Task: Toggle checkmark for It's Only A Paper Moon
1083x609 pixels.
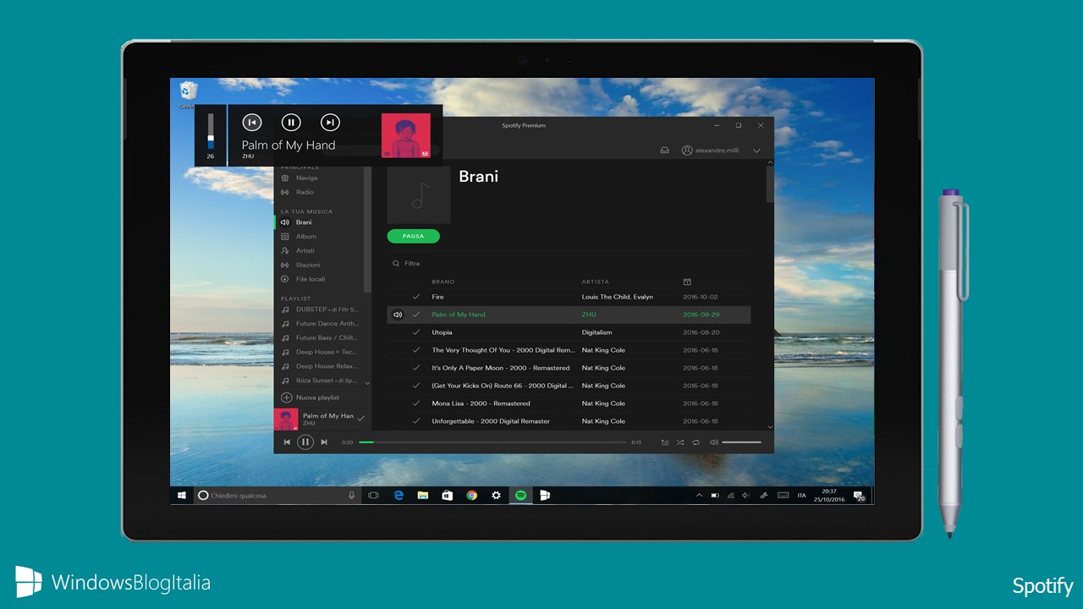Action: coord(416,368)
